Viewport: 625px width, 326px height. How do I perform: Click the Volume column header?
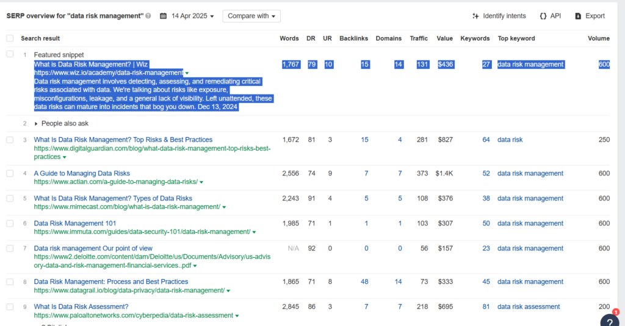[599, 38]
